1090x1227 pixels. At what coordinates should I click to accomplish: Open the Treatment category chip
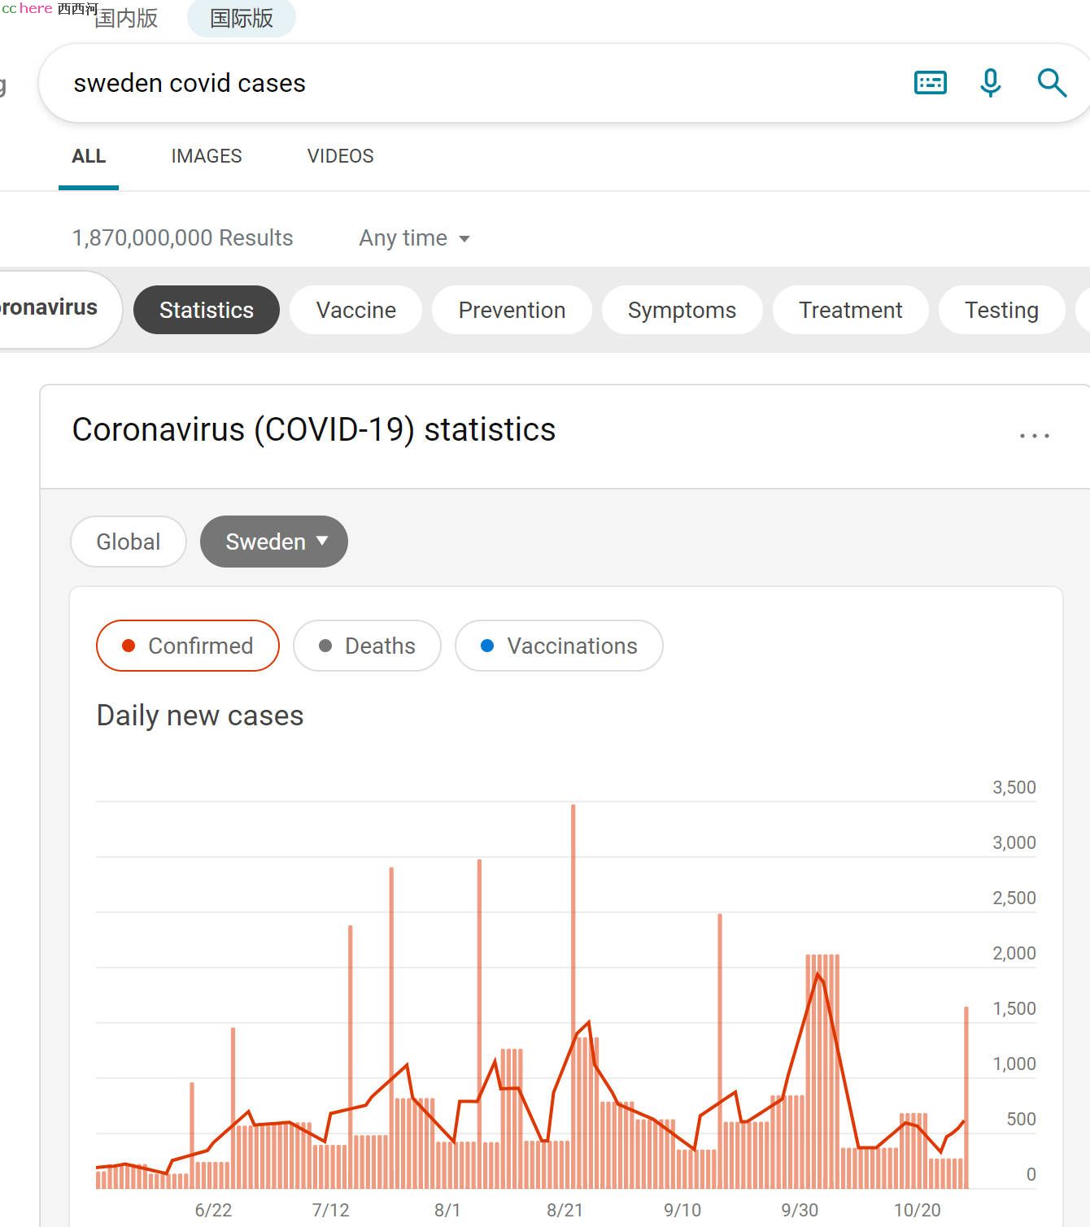coord(850,310)
